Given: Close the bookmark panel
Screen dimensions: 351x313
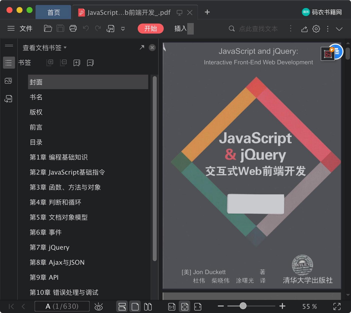Looking at the screenshot, I should pos(152,48).
